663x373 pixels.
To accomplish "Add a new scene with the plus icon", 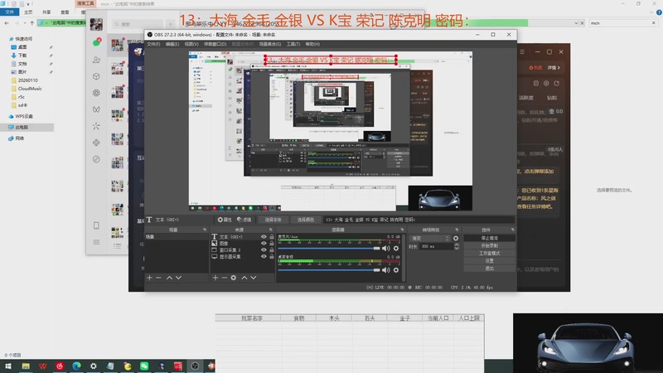I will 149,278.
